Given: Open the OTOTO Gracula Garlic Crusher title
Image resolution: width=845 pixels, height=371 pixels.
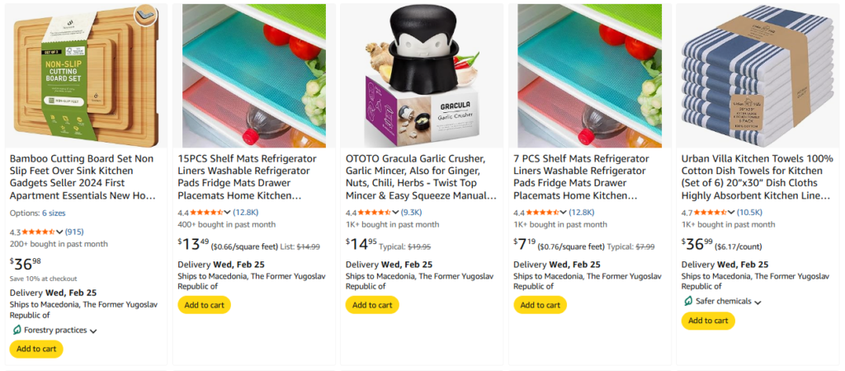Looking at the screenshot, I should coord(421,177).
